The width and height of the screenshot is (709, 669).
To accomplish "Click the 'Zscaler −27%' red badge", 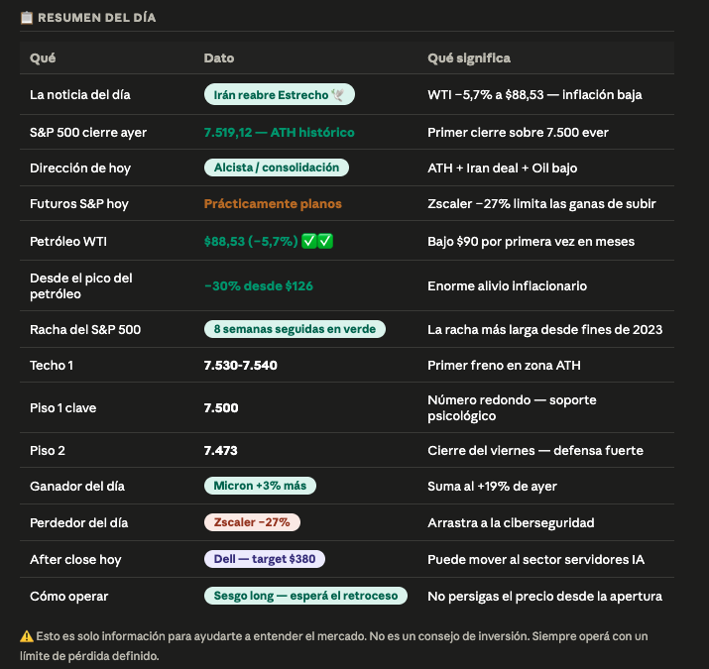I will click(252, 522).
